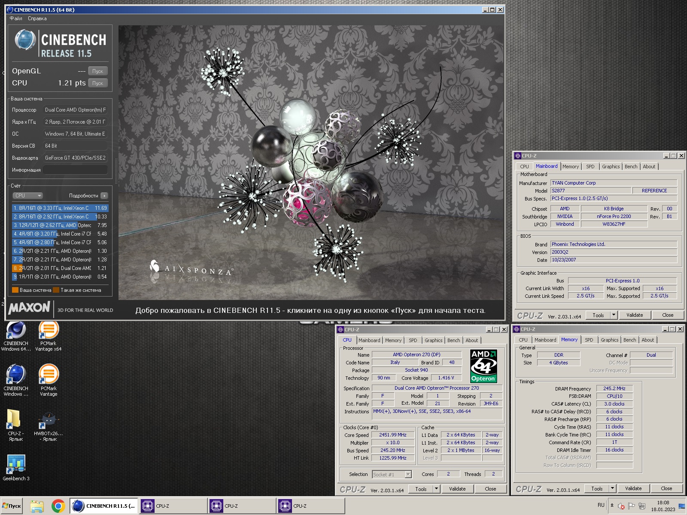
Task: Open the network tray icon
Action: pyautogui.click(x=642, y=506)
